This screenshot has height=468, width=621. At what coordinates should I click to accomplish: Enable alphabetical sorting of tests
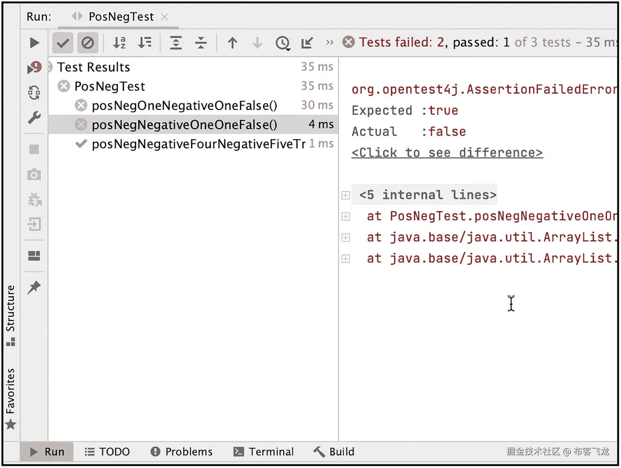pos(119,43)
